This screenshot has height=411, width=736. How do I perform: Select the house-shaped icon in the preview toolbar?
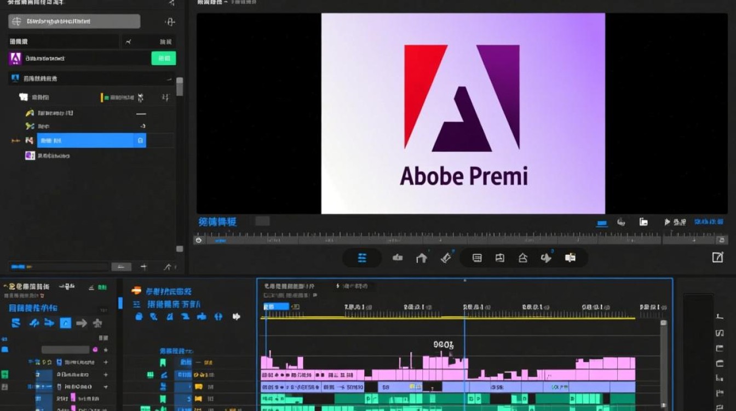tap(421, 258)
